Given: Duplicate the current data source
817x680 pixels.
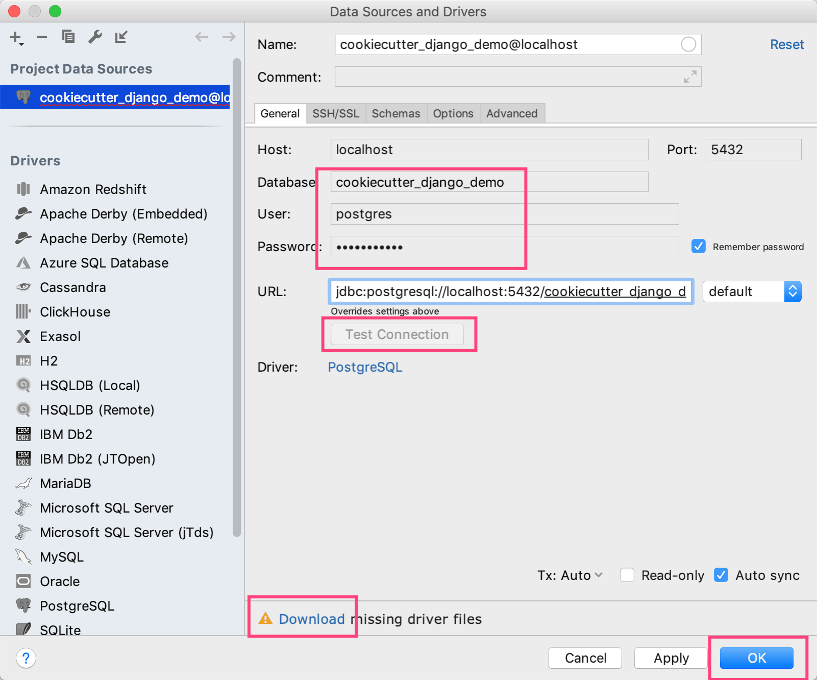Looking at the screenshot, I should pyautogui.click(x=68, y=37).
